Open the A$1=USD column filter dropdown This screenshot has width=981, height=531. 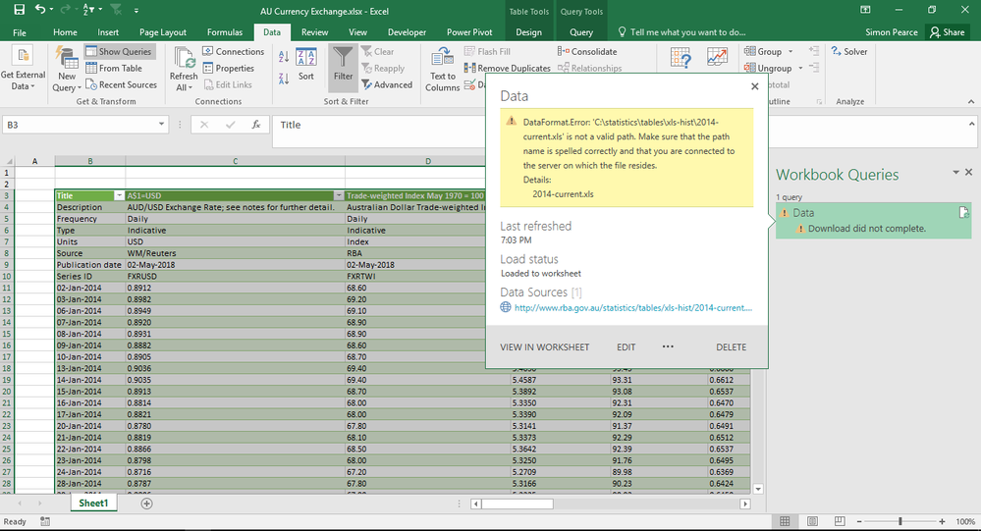[x=339, y=195]
